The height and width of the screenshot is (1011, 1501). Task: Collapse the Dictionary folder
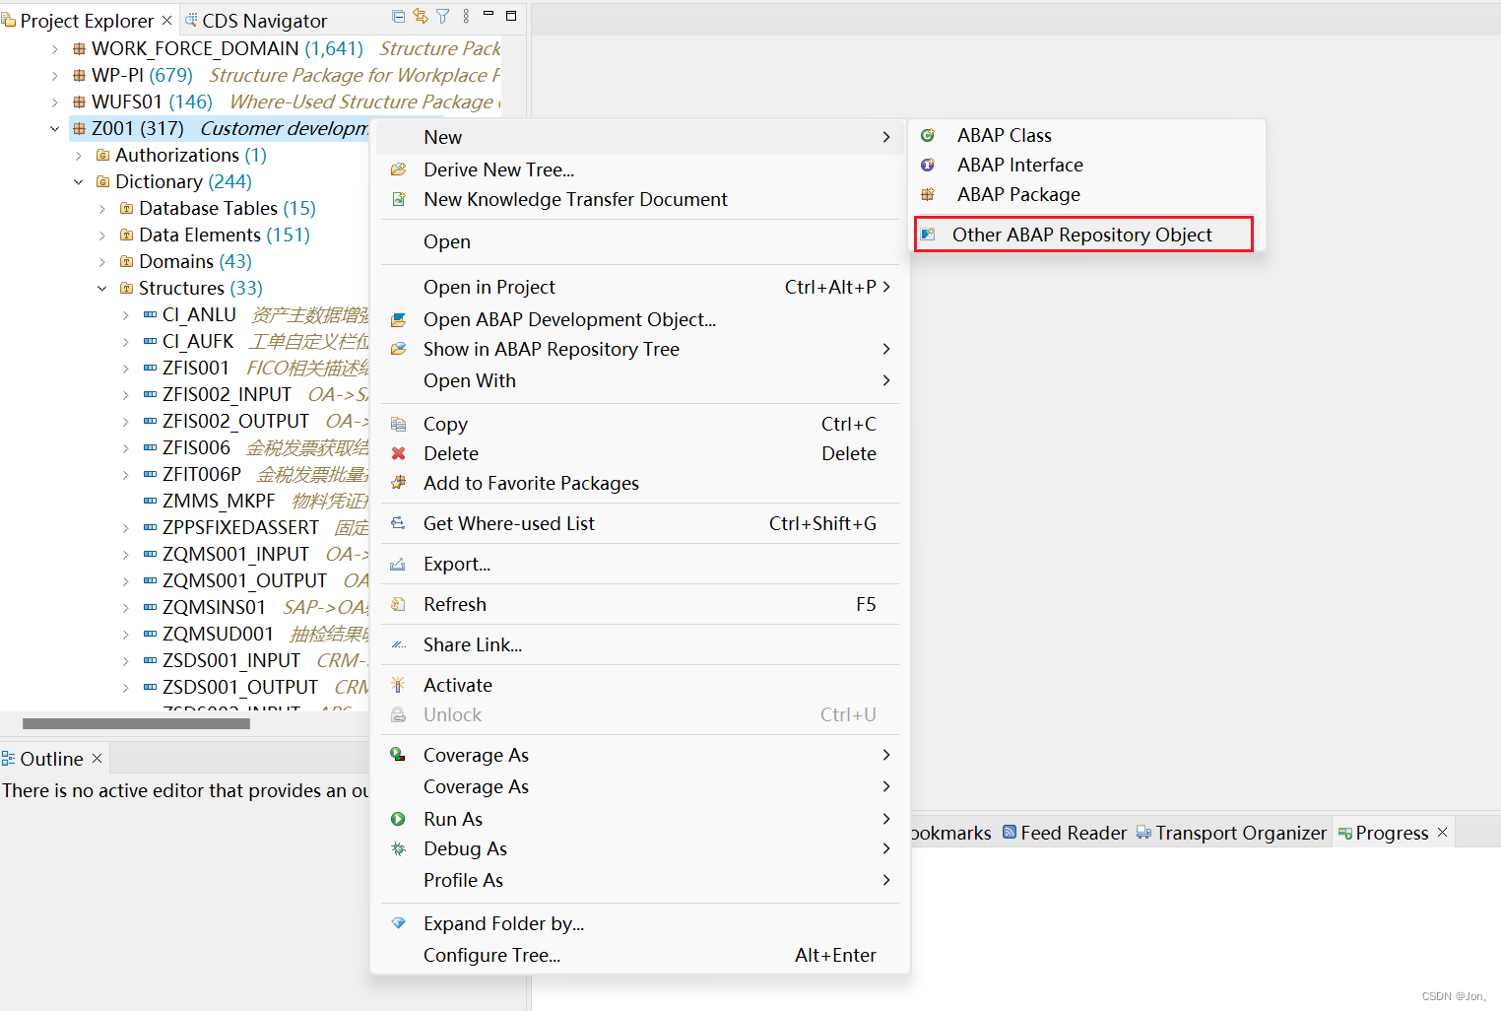[79, 181]
